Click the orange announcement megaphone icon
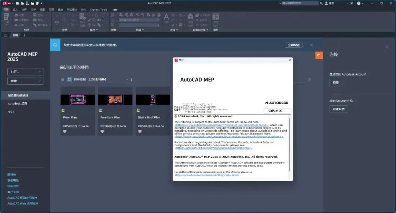This screenshot has width=396, height=213. click(x=319, y=55)
